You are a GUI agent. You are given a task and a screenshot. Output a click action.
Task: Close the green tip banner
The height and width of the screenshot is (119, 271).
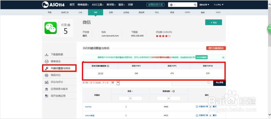point(223,57)
